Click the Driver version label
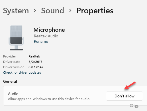Image resolution: width=147 pixels, height=111 pixels. pos(14,67)
